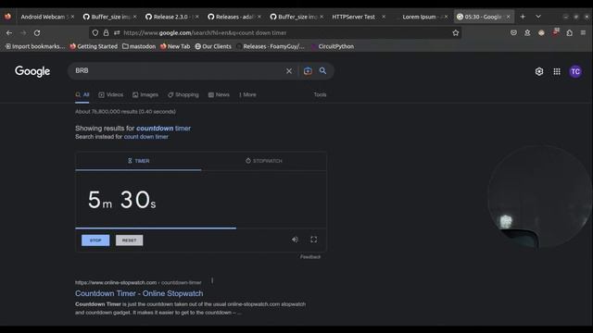Click the Google logo
The width and height of the screenshot is (593, 333).
point(32,71)
